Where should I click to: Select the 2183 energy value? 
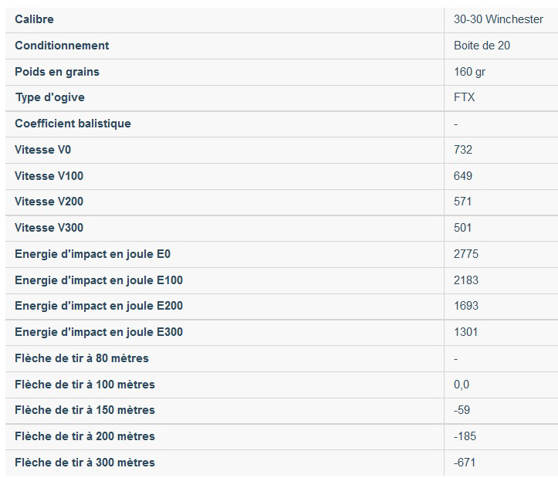pyautogui.click(x=466, y=280)
